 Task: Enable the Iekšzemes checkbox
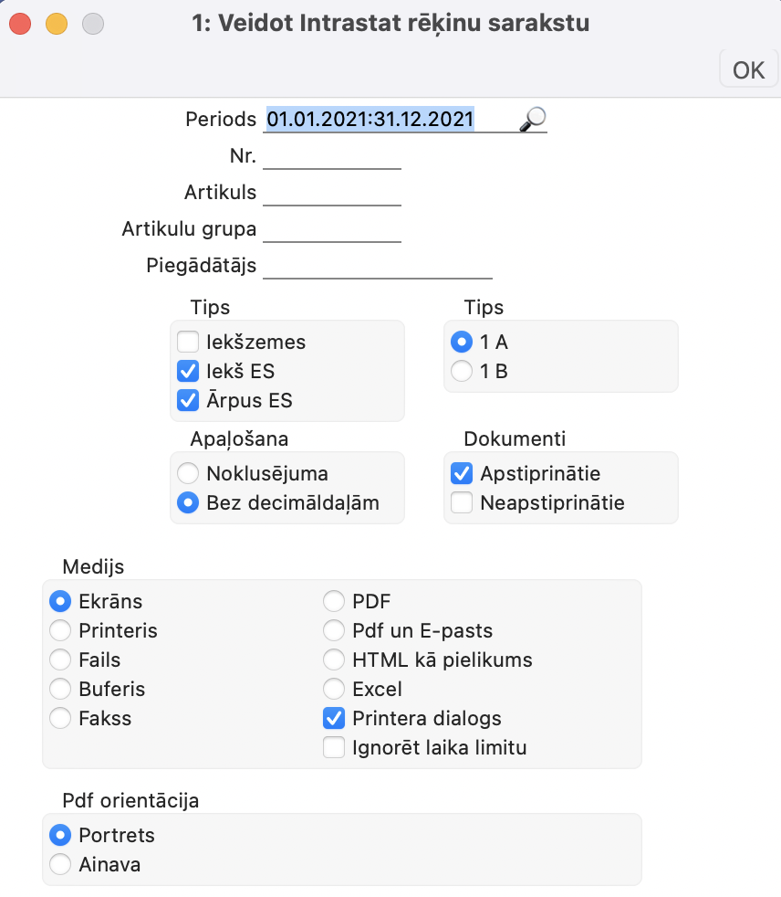pos(188,343)
